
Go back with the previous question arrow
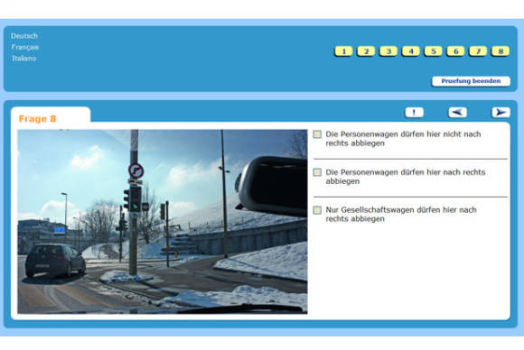[x=457, y=113]
